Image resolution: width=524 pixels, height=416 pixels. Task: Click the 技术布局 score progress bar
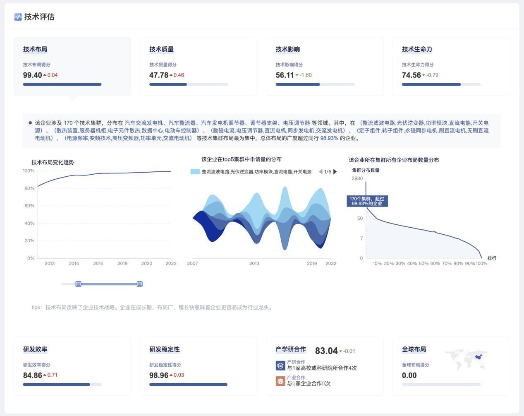pyautogui.click(x=62, y=84)
